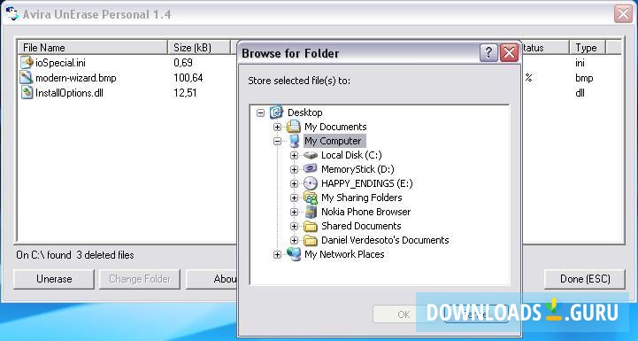Click the HAPPY_ENDINGS (E:) disc icon
This screenshot has width=638, height=341.
[310, 183]
